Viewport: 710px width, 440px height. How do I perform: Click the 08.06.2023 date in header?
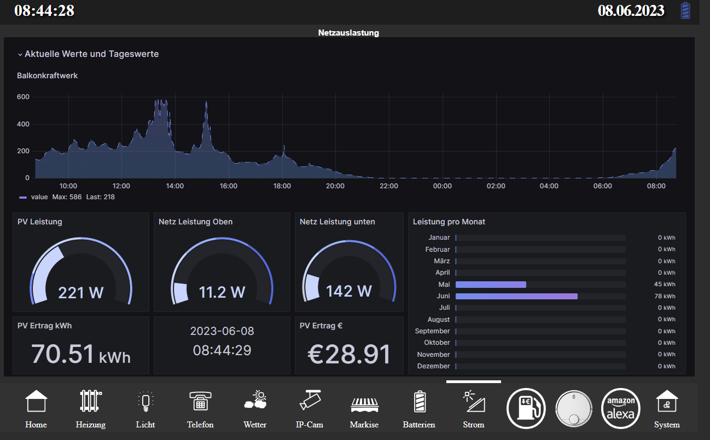tap(631, 10)
